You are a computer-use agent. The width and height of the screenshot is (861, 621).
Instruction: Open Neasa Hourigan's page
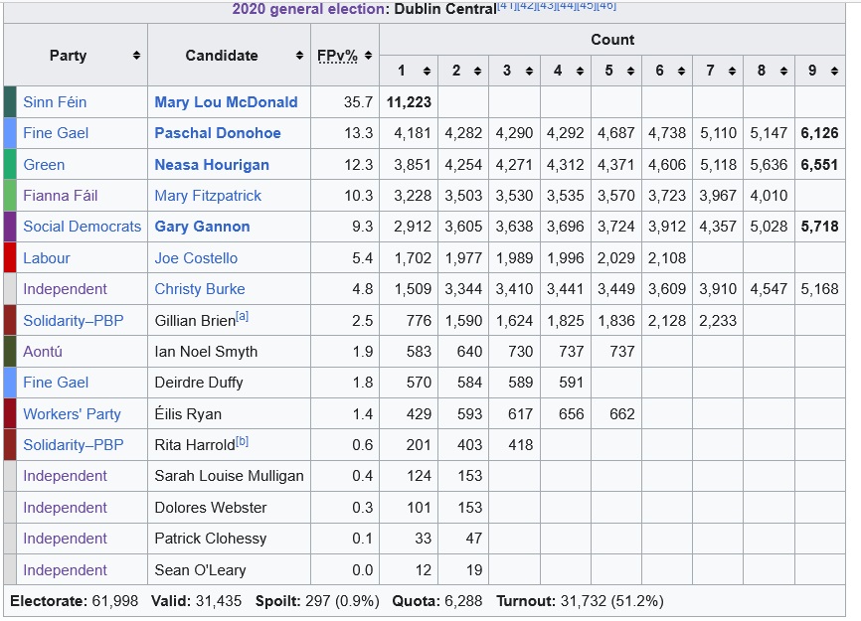212,165
